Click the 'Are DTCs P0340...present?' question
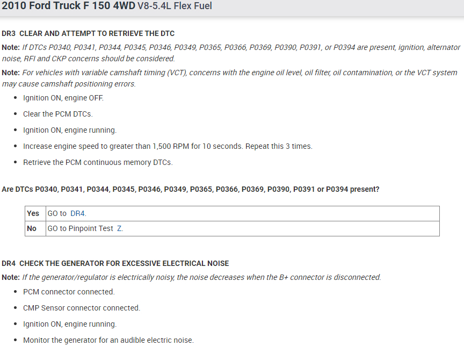 [x=191, y=190]
